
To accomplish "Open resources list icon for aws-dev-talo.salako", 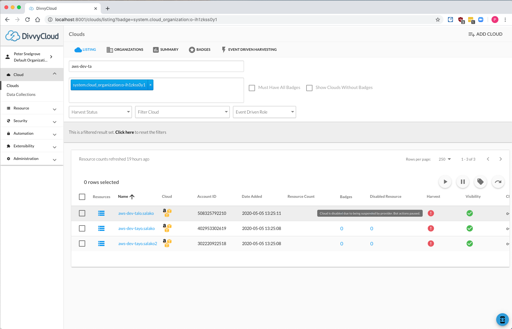I will [x=101, y=213].
